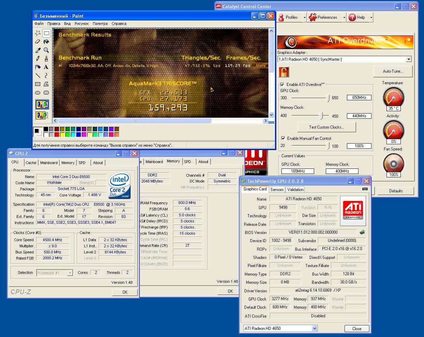
Task: Click OK in the CPU-Z processor window
Action: 125,292
